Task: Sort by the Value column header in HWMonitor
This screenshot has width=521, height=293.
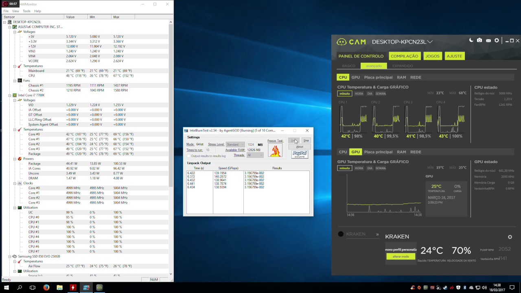Action: pos(76,17)
